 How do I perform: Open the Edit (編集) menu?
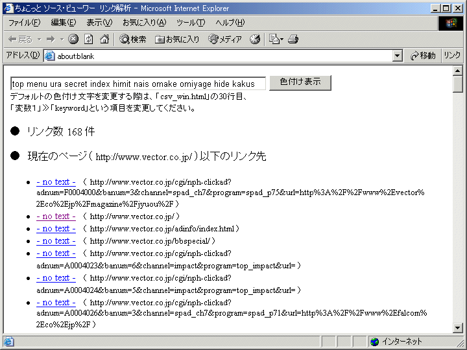coord(64,23)
